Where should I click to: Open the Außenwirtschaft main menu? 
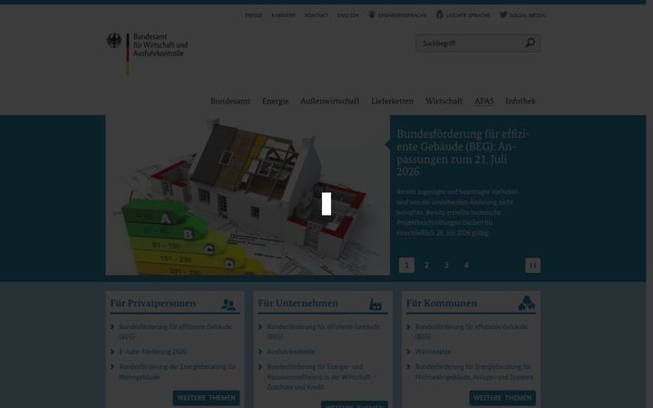(x=330, y=101)
